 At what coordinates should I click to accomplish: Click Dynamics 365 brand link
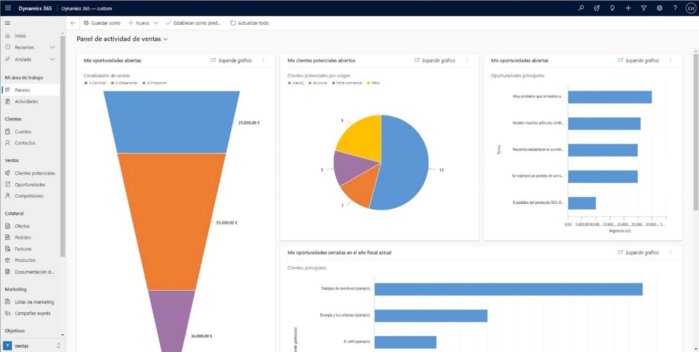[35, 8]
